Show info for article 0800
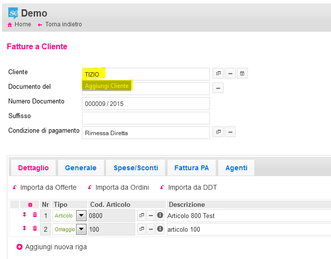The height and width of the screenshot is (259, 331). point(160,215)
